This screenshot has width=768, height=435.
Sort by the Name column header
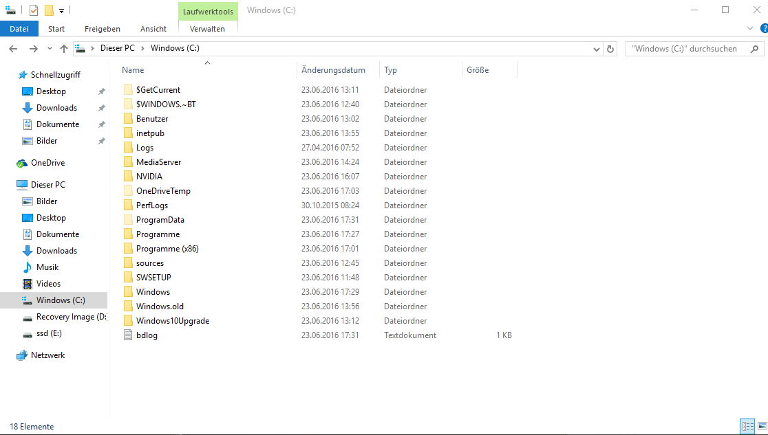coord(133,70)
